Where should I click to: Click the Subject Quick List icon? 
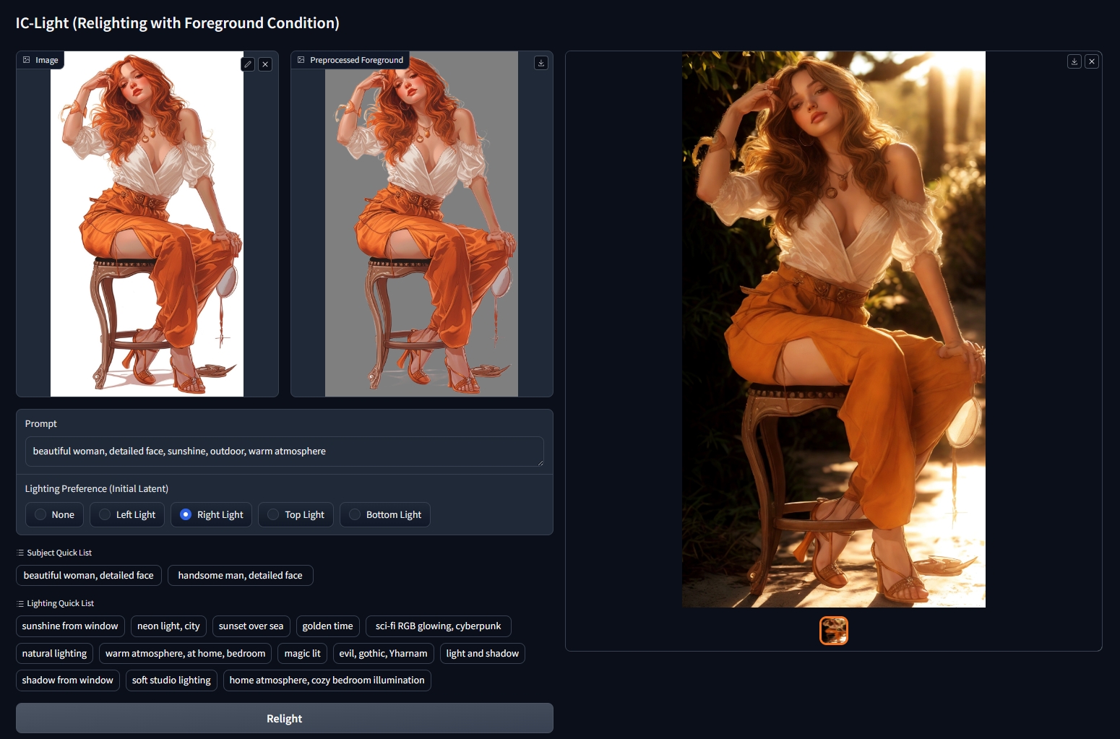pos(20,553)
